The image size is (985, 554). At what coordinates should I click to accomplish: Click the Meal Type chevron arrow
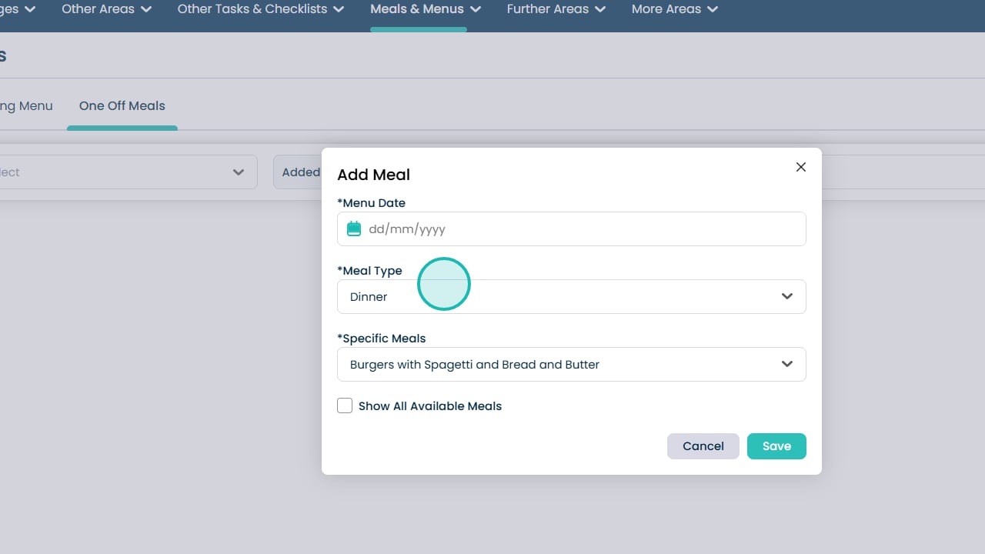pyautogui.click(x=787, y=296)
